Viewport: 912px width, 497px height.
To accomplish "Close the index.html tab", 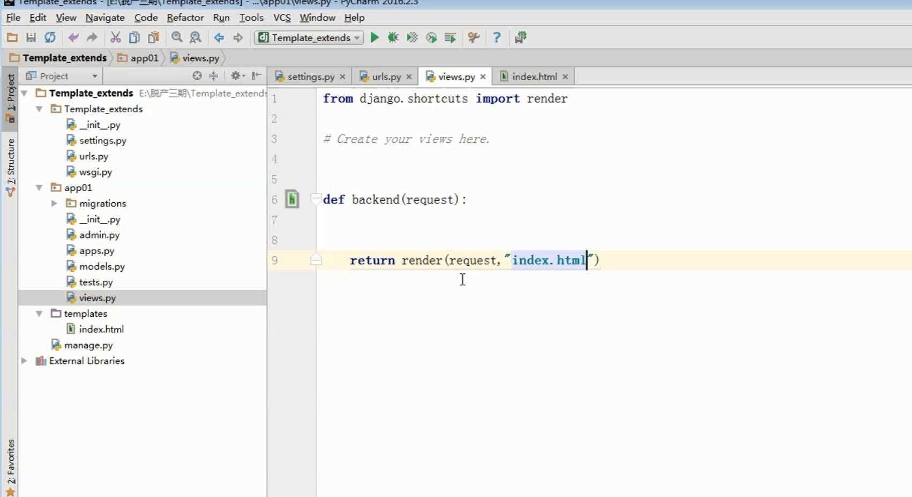I will [x=565, y=77].
